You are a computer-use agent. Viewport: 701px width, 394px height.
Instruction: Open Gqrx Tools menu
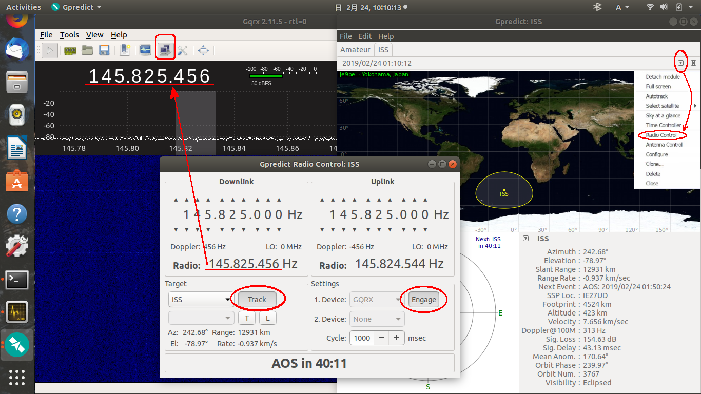point(69,35)
